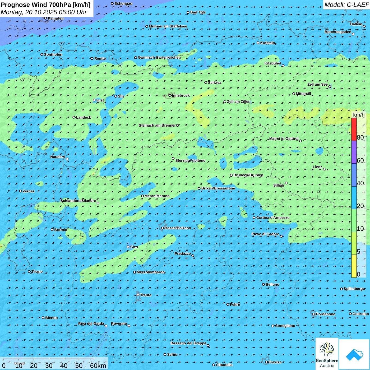This screenshot has width=370, height=370.
Task: Click the GeoSphere Austria logo
Action: tap(327, 354)
